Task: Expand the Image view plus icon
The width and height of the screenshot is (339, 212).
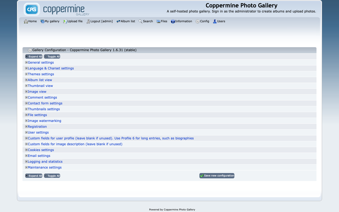Action: pyautogui.click(x=26, y=92)
